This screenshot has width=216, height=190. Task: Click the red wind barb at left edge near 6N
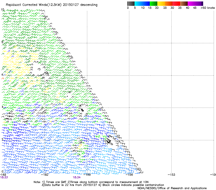(x=2, y=78)
